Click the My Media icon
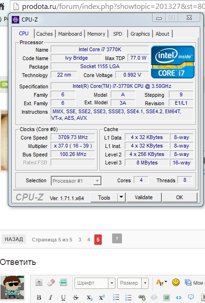The height and width of the screenshot is (303, 205). (x=188, y=282)
